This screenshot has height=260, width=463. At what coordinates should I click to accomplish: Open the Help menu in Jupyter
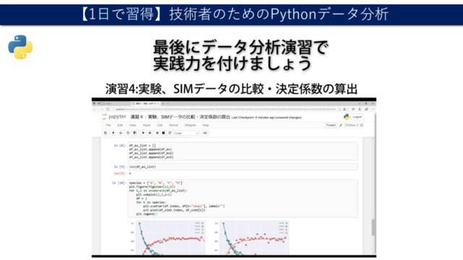point(205,125)
